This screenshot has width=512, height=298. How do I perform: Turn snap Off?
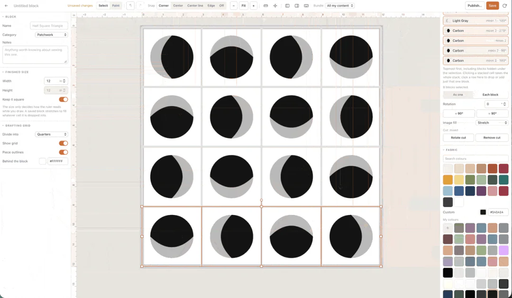click(x=221, y=6)
